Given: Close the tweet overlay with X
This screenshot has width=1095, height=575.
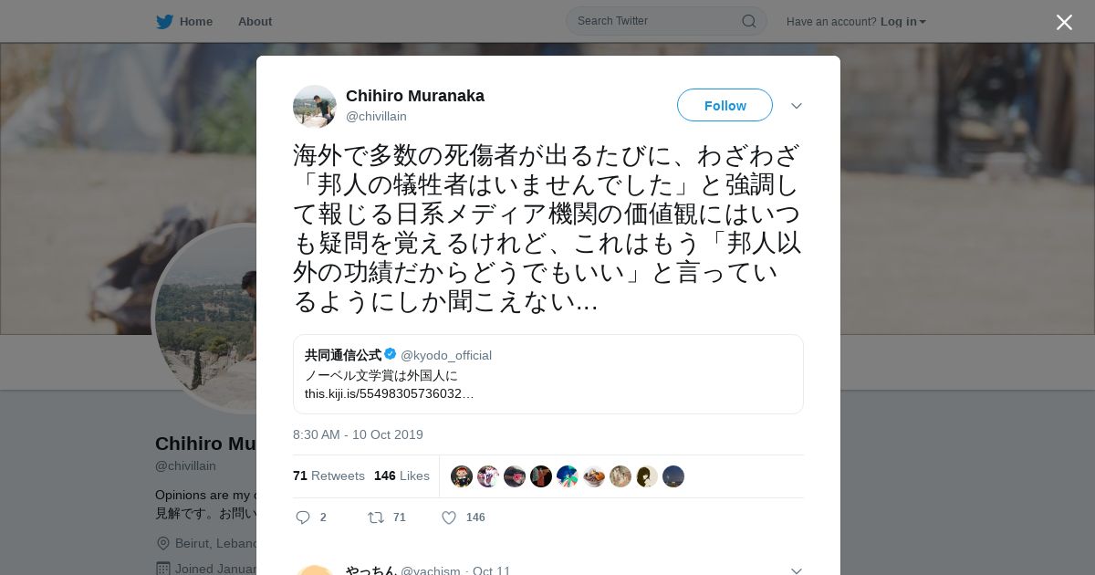Looking at the screenshot, I should pyautogui.click(x=1064, y=22).
